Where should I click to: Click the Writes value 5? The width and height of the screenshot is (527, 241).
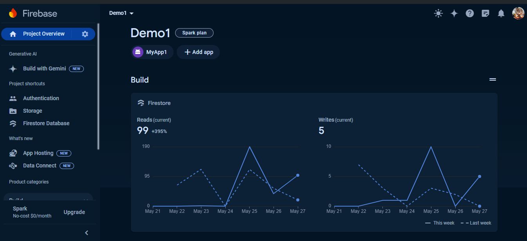(x=321, y=131)
